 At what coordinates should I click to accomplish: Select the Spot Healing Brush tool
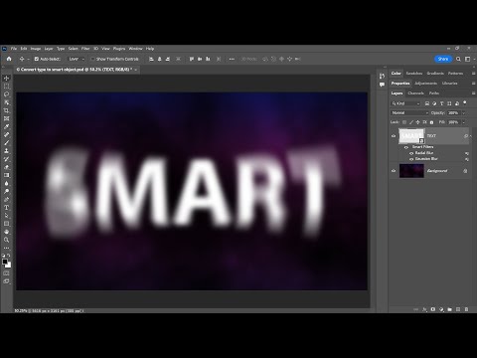pyautogui.click(x=6, y=135)
